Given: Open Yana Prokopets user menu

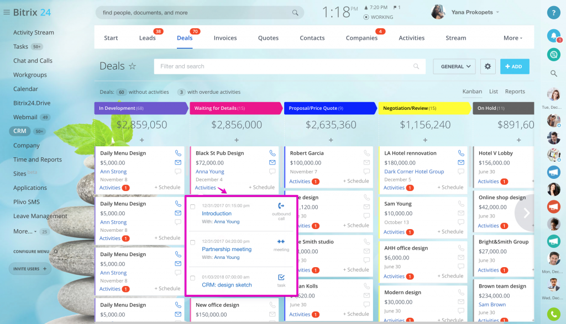Looking at the screenshot, I should (475, 12).
